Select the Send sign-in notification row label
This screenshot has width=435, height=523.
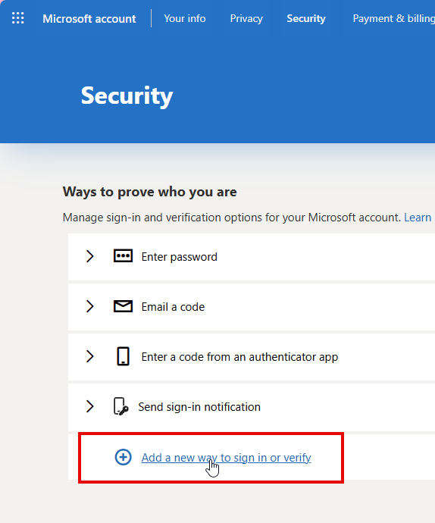coord(199,407)
